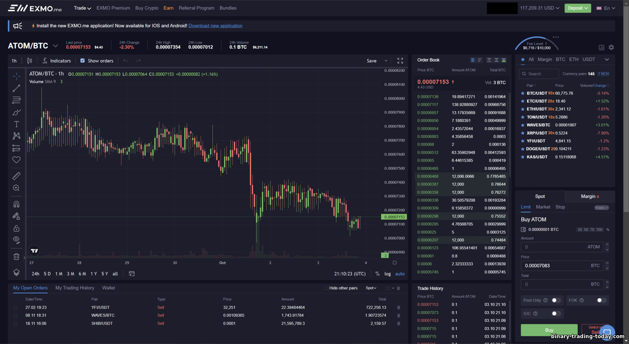Activate the chart zoom-in tool
Viewport: 629px width, 344px height.
(x=16, y=188)
